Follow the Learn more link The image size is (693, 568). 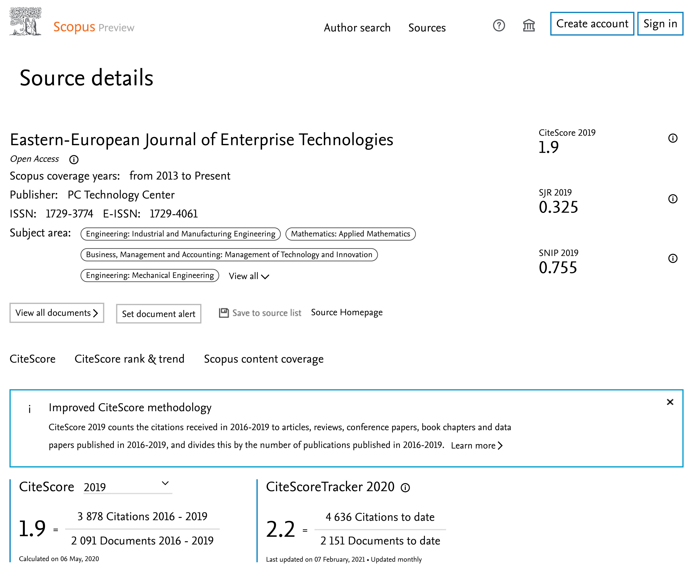tap(477, 446)
